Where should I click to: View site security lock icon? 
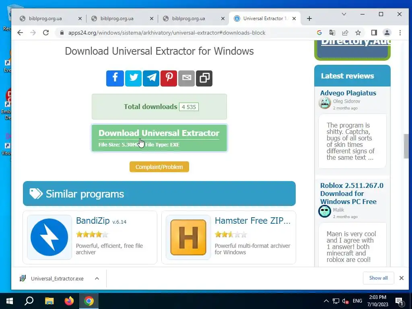62,33
